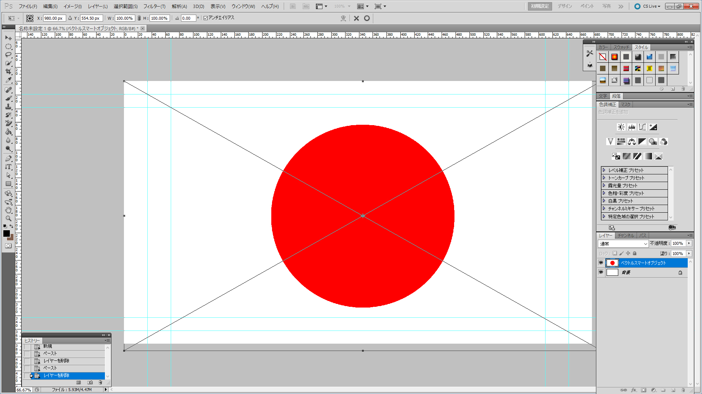Switch to the デザイン workspace
This screenshot has height=394, width=702.
pyautogui.click(x=565, y=6)
